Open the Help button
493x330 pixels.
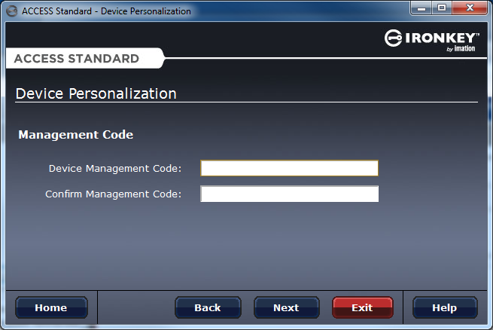click(x=444, y=307)
